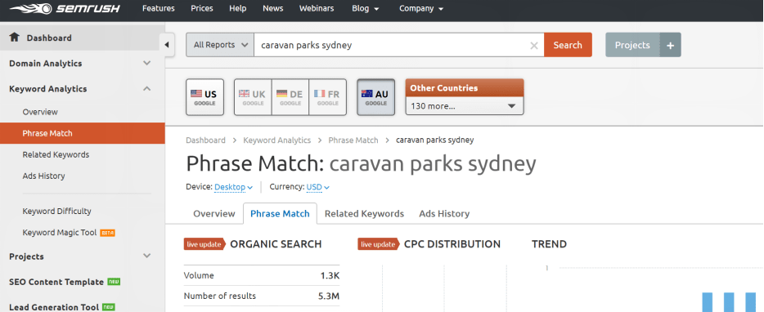Click the Volume 1.3K value
764x312 pixels.
(330, 275)
